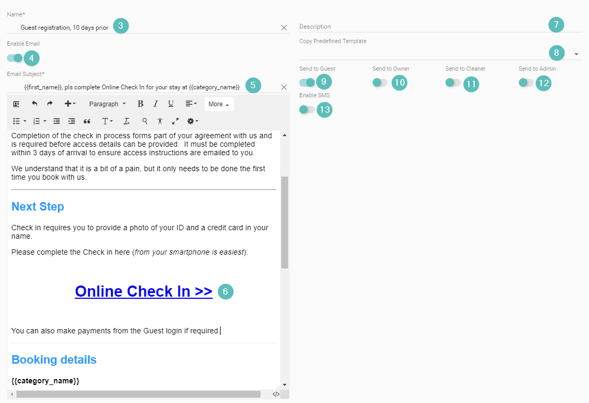The width and height of the screenshot is (589, 403).
Task: Apply bold formatting
Action: 140,104
